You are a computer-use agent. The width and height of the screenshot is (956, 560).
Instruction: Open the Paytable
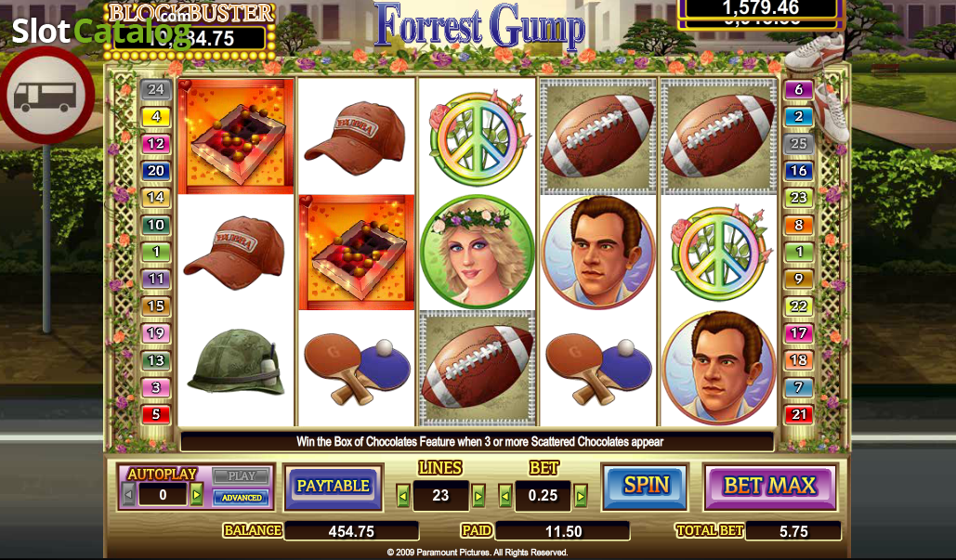333,487
